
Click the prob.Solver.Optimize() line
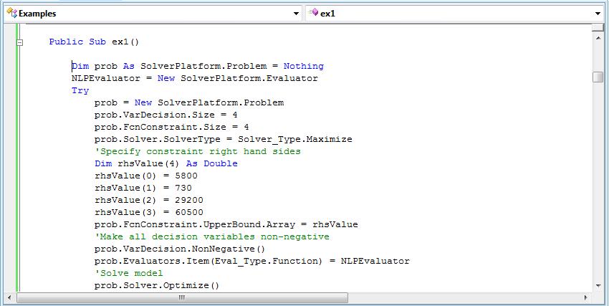156,286
